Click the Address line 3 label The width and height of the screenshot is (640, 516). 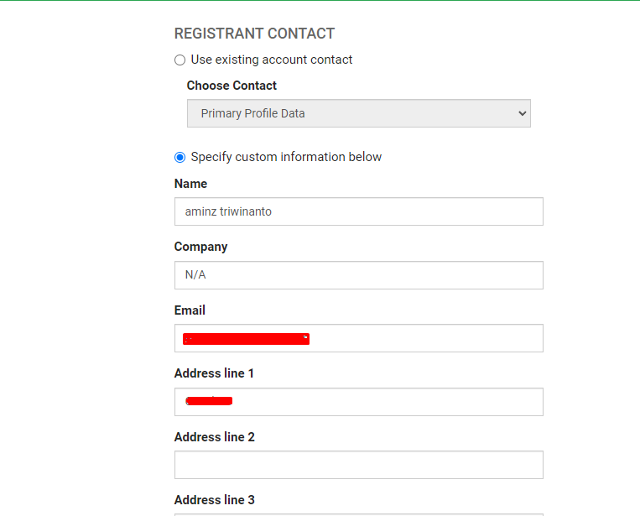pyautogui.click(x=214, y=500)
